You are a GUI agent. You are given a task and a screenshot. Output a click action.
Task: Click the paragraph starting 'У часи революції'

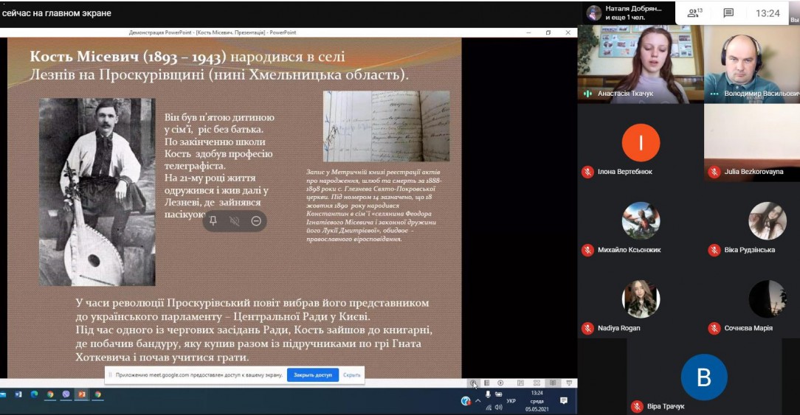point(254,329)
